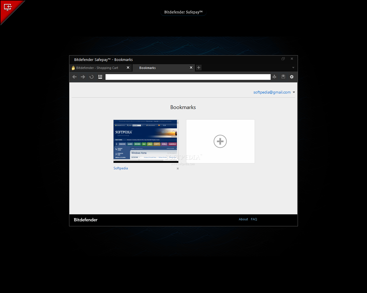
Task: Open Safepay settings gear
Action: tap(292, 77)
